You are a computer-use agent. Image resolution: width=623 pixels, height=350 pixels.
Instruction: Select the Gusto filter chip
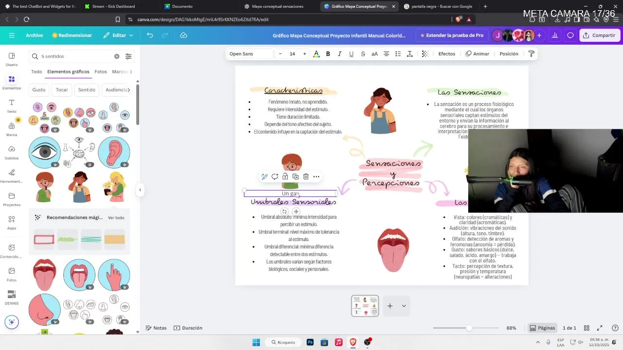[x=39, y=90]
